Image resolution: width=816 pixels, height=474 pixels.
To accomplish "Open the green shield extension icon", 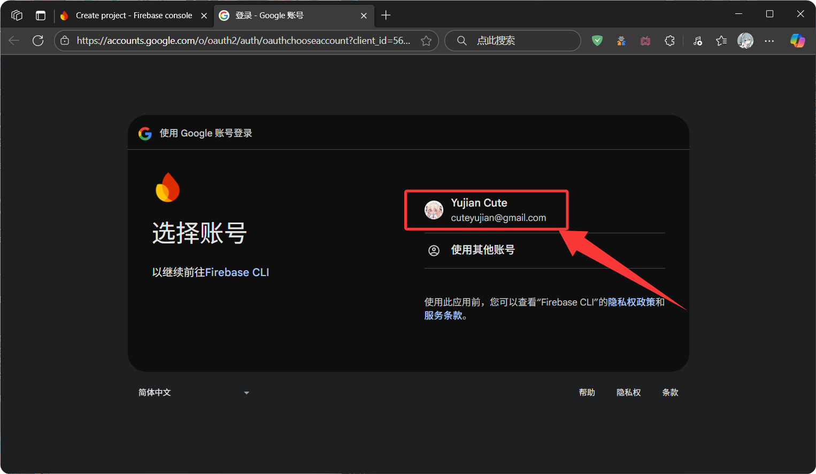I will [597, 41].
